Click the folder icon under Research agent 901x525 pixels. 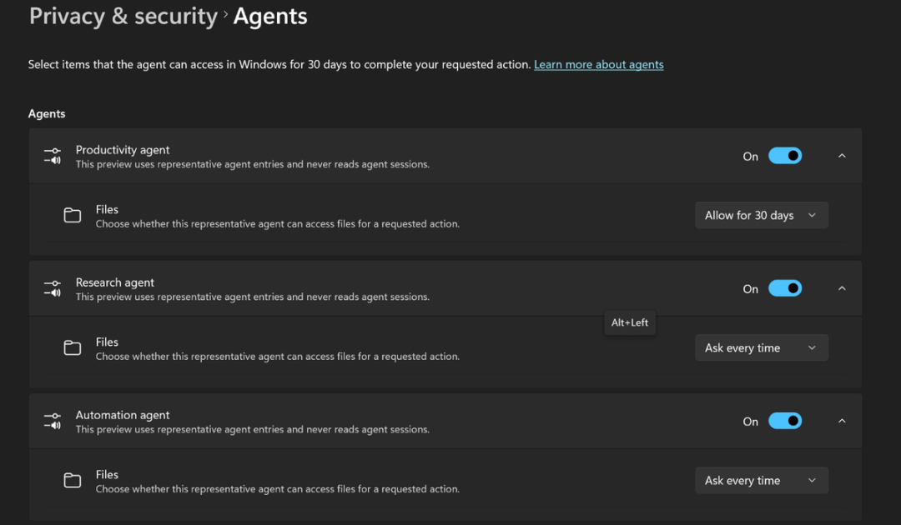tap(73, 347)
